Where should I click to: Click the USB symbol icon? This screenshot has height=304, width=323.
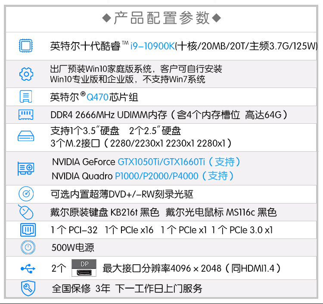pos(28,268)
